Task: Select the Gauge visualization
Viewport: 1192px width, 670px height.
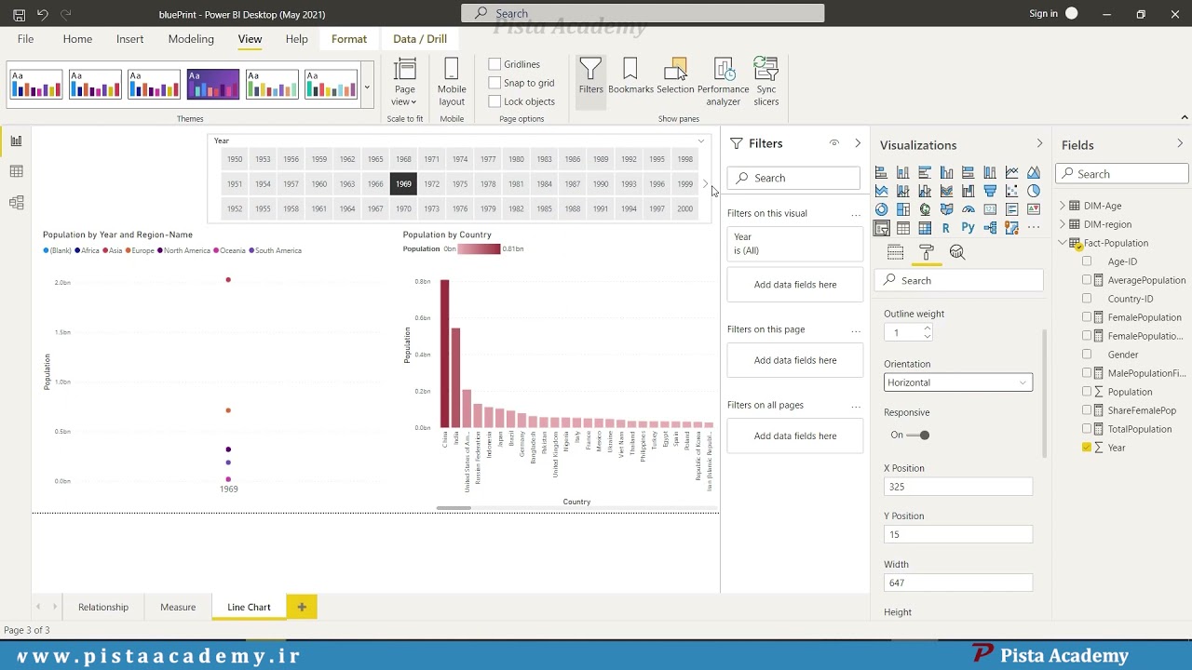Action: point(968,209)
